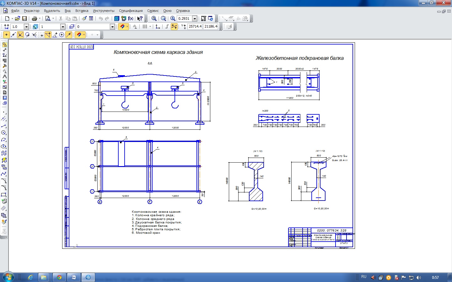Toggle Center snap

[x=62, y=35]
